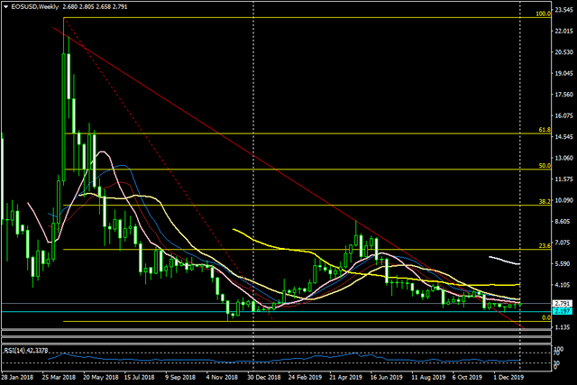Click the 16 Jun 2019 date label
The height and width of the screenshot is (385, 577).
point(386,377)
